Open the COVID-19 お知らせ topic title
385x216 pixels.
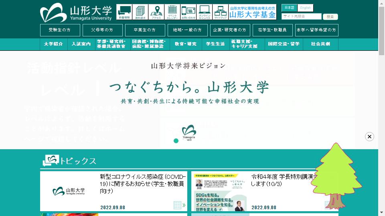[143, 184]
